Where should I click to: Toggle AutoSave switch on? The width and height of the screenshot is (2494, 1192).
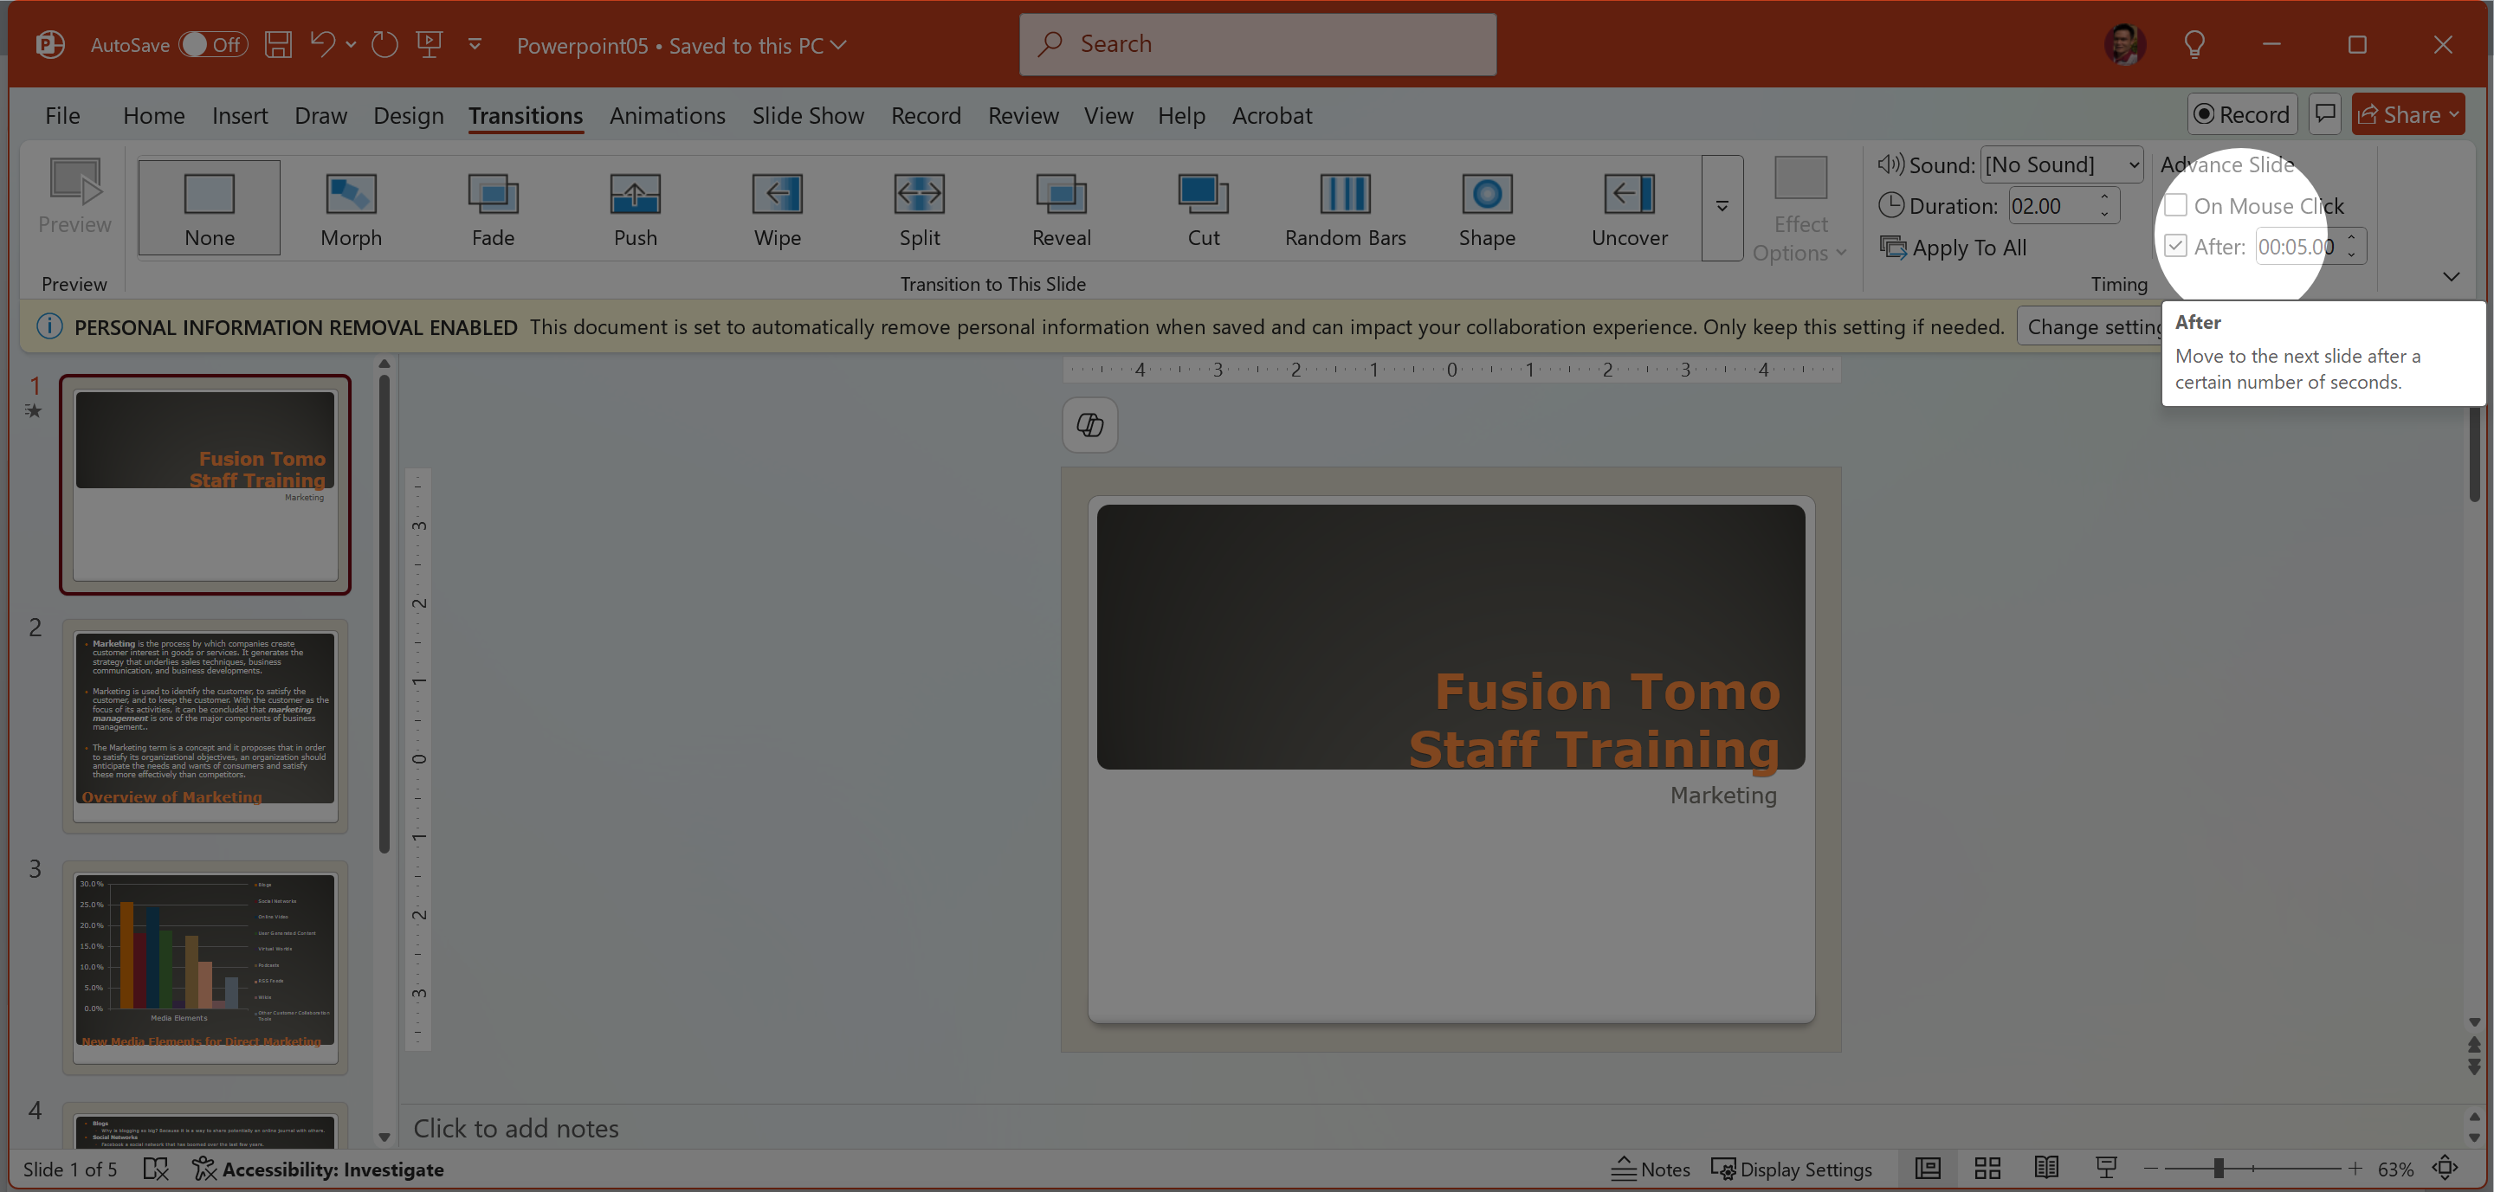tap(213, 44)
